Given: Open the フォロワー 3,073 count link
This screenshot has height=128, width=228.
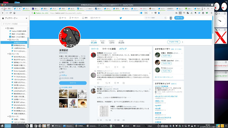Looking at the screenshot, I should 112,42.
